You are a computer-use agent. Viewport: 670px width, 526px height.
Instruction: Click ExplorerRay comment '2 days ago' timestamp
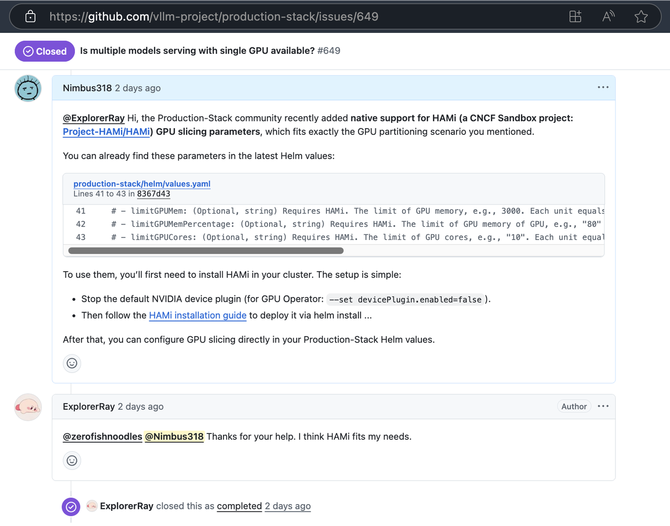[x=141, y=407]
